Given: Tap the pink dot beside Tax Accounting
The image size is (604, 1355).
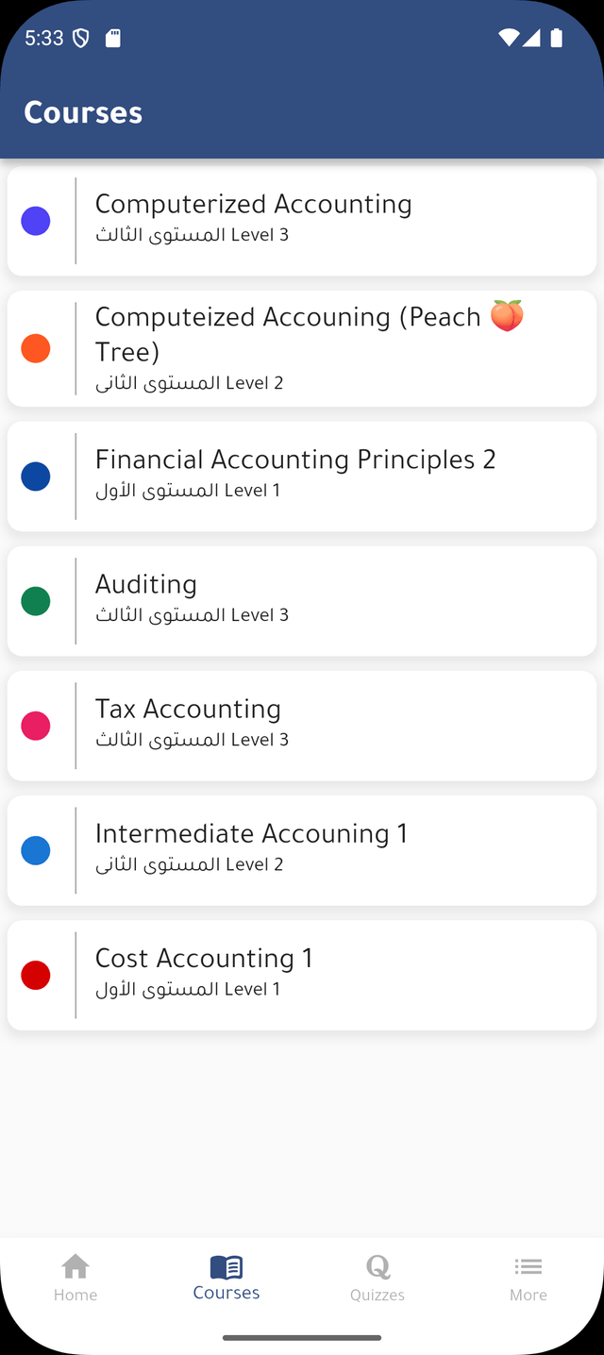Looking at the screenshot, I should pyautogui.click(x=36, y=726).
